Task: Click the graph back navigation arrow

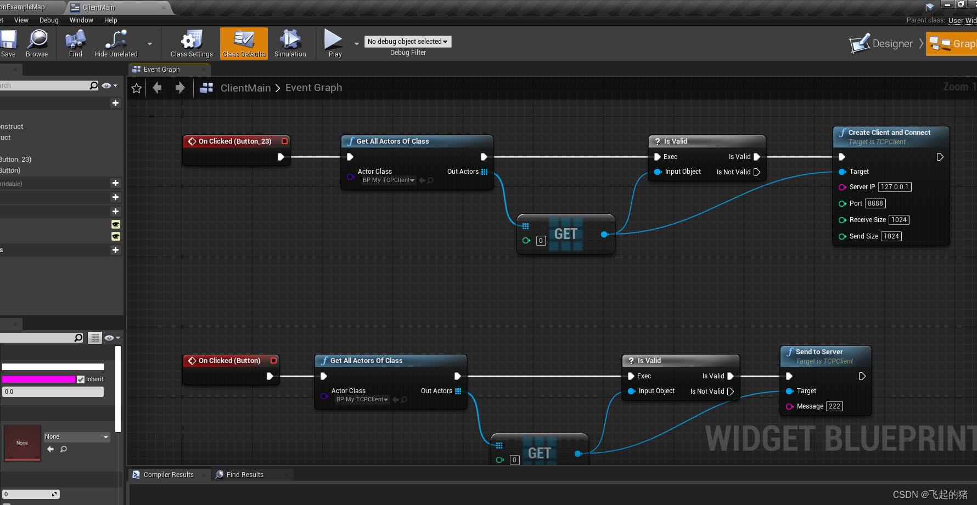Action: point(157,87)
